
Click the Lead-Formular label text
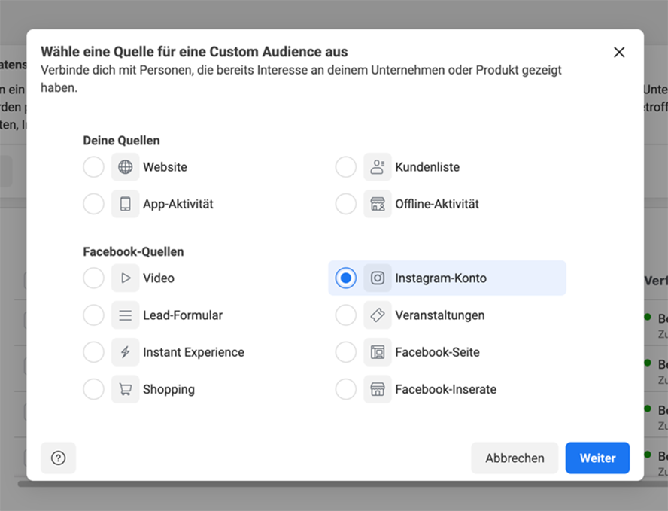183,315
